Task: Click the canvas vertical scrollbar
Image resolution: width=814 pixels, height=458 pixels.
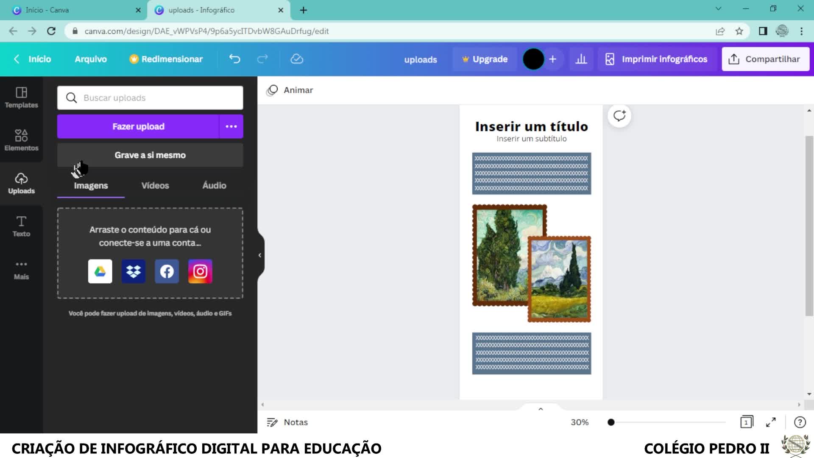Action: 809,226
